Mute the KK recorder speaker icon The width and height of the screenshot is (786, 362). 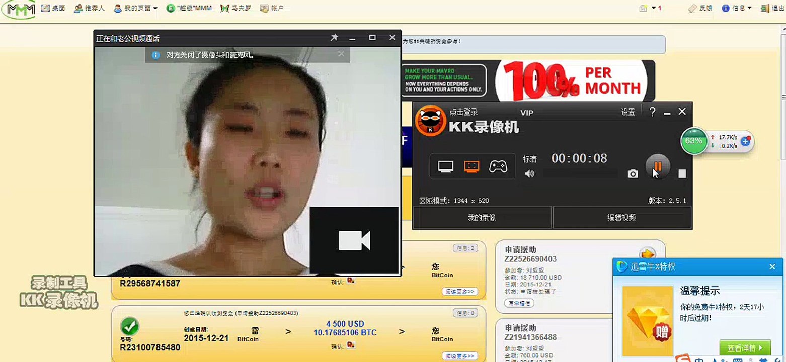[529, 174]
